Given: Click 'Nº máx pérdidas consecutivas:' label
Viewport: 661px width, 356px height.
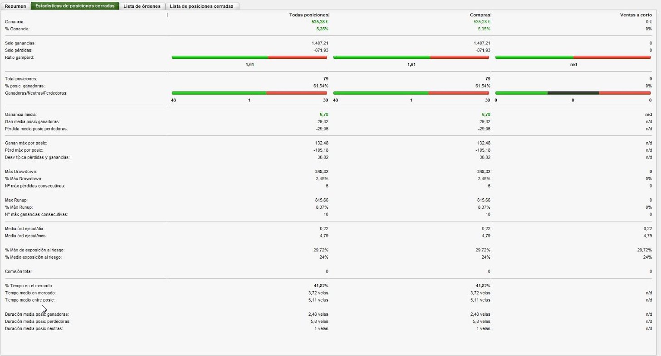Looking at the screenshot, I should coord(35,186).
